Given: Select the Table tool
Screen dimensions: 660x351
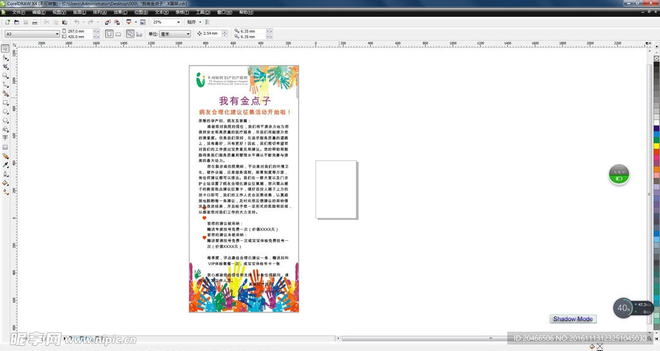Looking at the screenshot, I should [x=5, y=147].
